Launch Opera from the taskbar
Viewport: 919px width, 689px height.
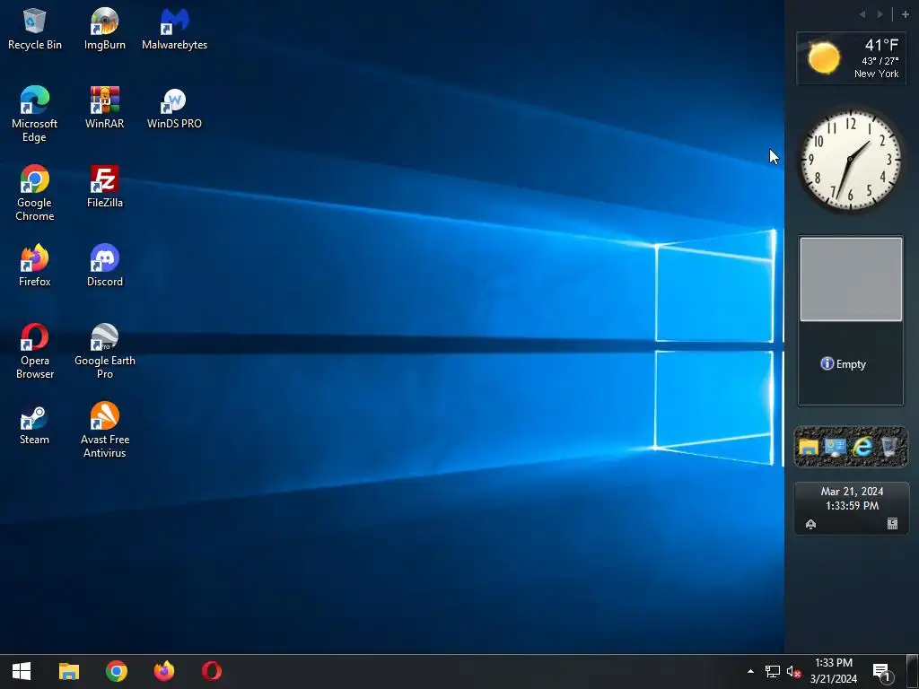tap(212, 671)
